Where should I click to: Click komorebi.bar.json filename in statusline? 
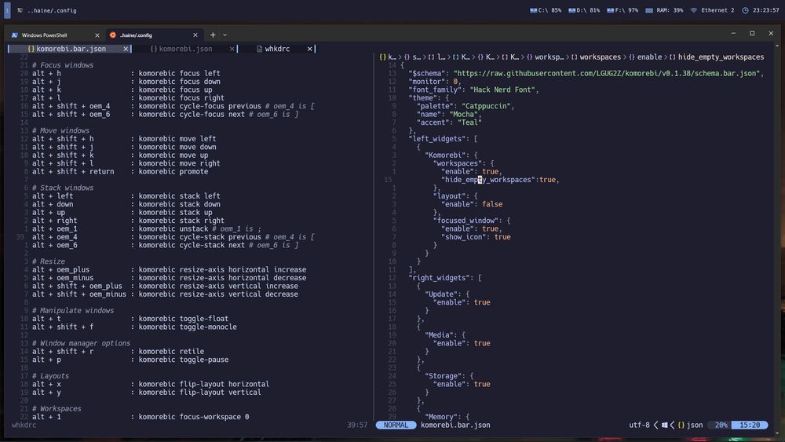pos(455,425)
